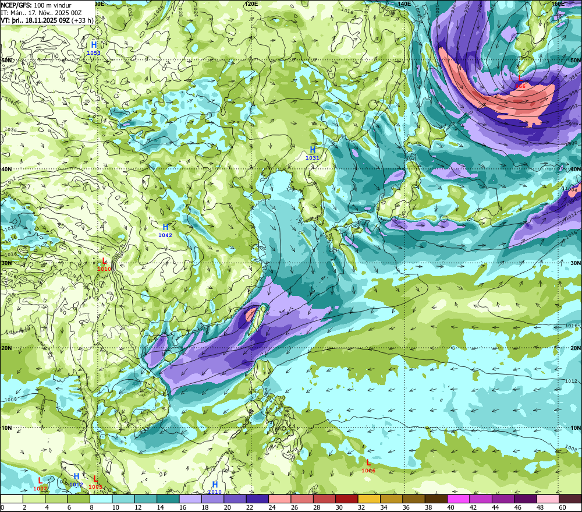Pick the maroon 60 legend swatch
This screenshot has height=512, width=582.
click(x=570, y=499)
